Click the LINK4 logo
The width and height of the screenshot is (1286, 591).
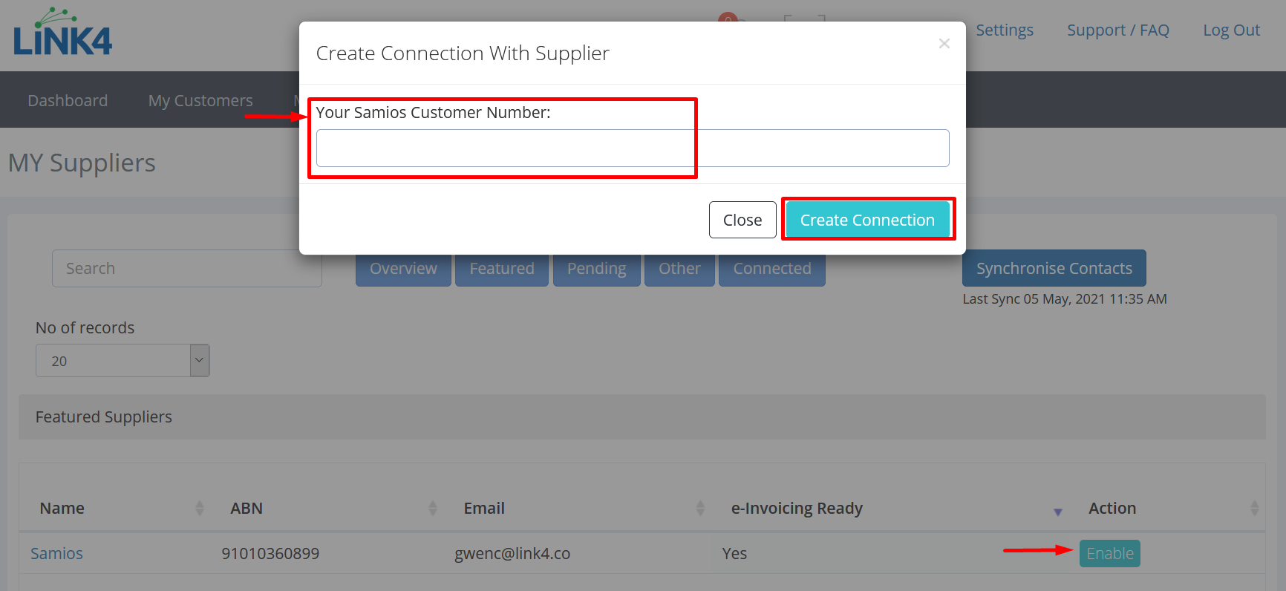(x=63, y=32)
